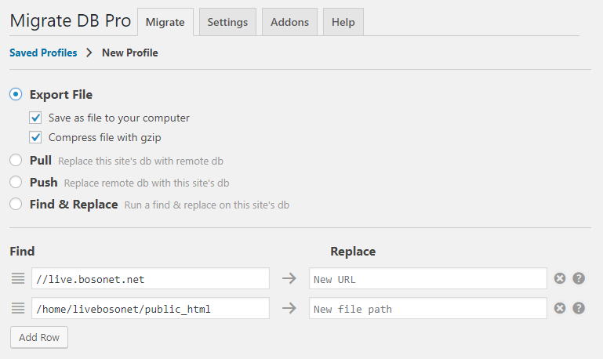Select the Pull radio option
This screenshot has height=359, width=603.
click(x=16, y=160)
